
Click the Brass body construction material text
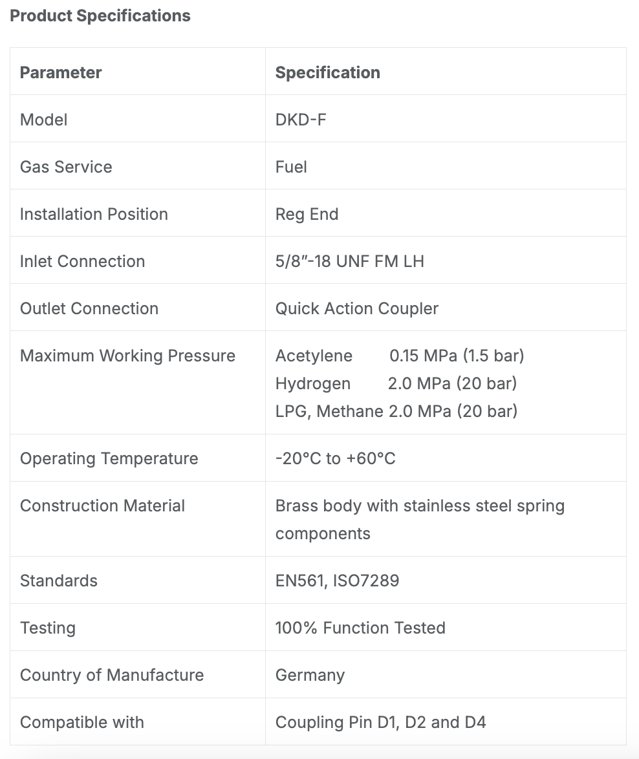coord(420,519)
